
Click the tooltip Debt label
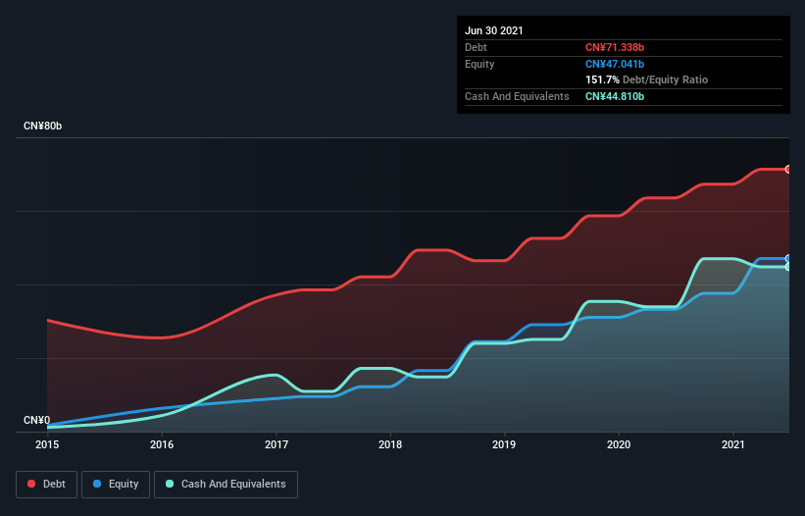(476, 47)
